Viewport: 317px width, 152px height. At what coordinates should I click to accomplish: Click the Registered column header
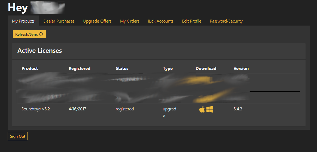(80, 69)
